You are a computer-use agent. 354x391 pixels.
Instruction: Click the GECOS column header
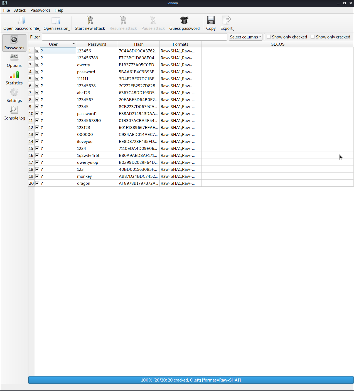pyautogui.click(x=277, y=44)
